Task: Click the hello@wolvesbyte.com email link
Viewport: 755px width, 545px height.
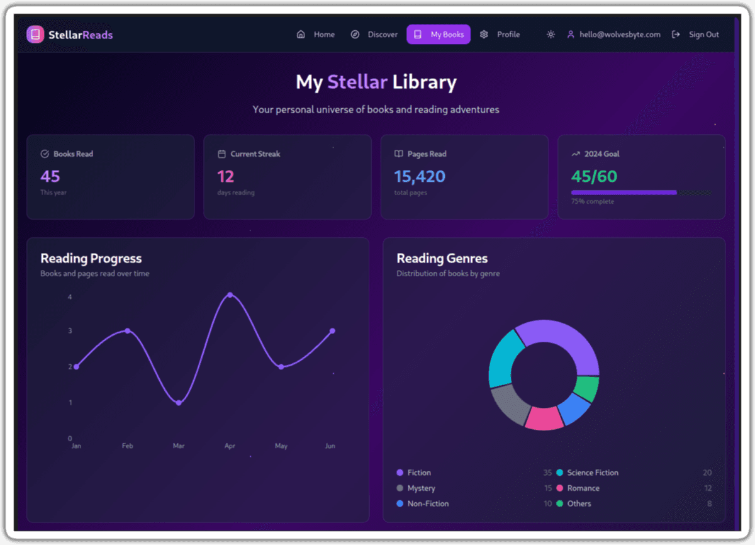Action: [619, 35]
